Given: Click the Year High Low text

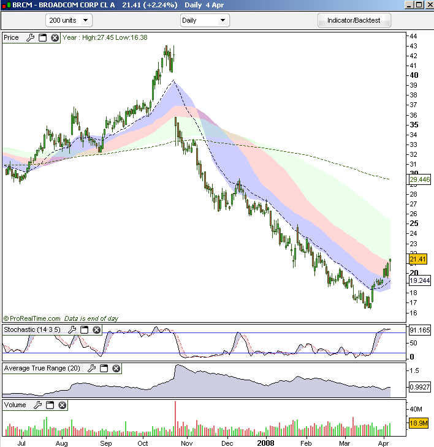Looking at the screenshot, I should (x=105, y=37).
